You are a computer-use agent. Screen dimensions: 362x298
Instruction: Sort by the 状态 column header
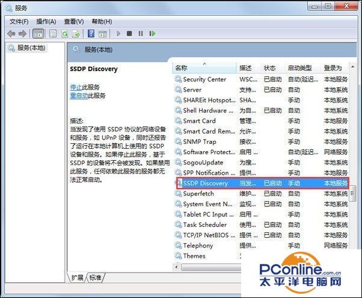click(x=272, y=68)
